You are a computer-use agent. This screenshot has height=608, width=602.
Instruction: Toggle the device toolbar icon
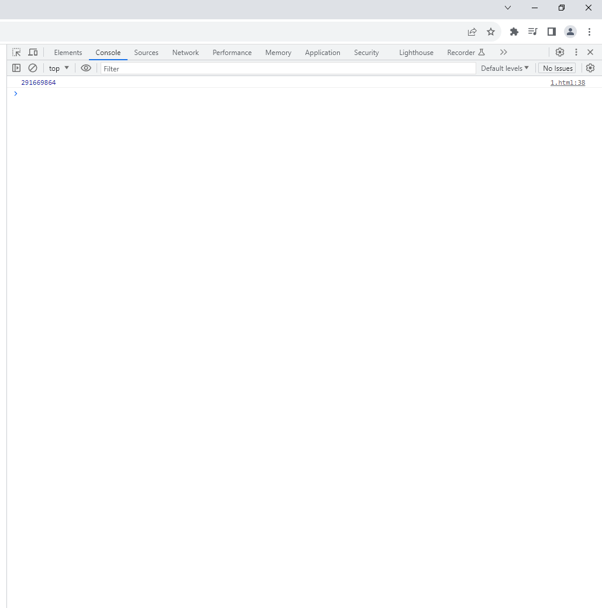click(33, 52)
